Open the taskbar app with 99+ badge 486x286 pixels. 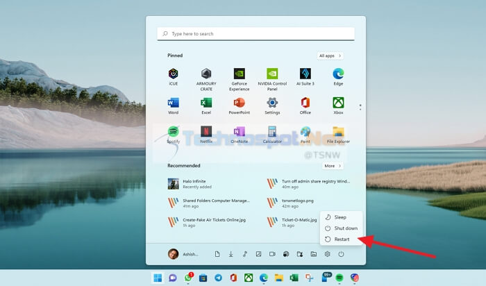pyautogui.click(x=325, y=277)
